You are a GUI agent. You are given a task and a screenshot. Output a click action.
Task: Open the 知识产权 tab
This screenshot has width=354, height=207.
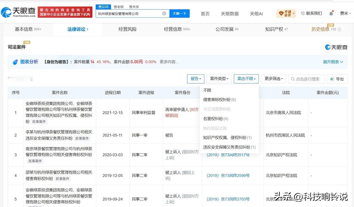click(277, 29)
